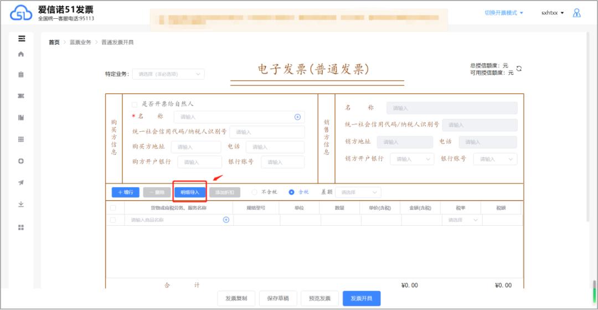Click the circle ring icon in sidebar
Viewport: 598px width, 310px height.
click(x=21, y=161)
